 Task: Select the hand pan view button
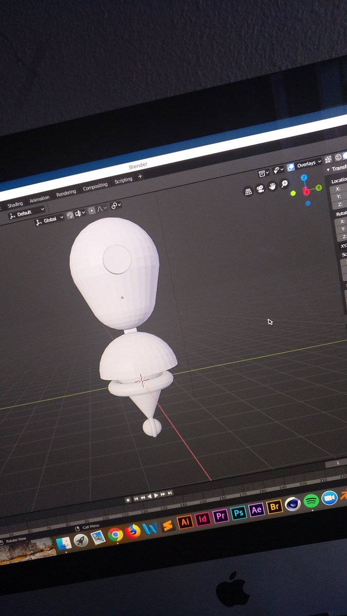272,186
